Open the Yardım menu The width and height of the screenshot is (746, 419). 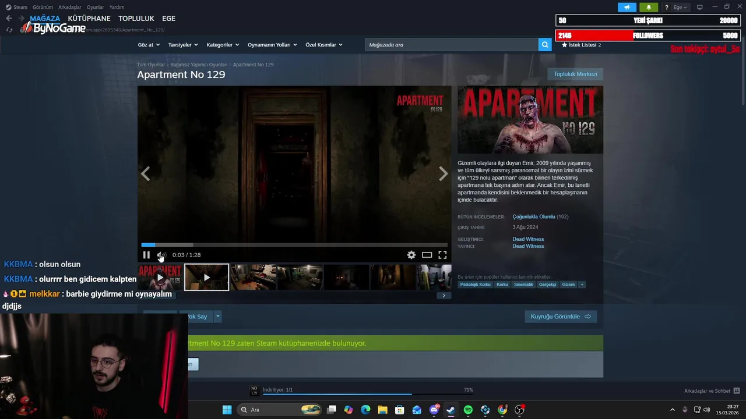117,8
